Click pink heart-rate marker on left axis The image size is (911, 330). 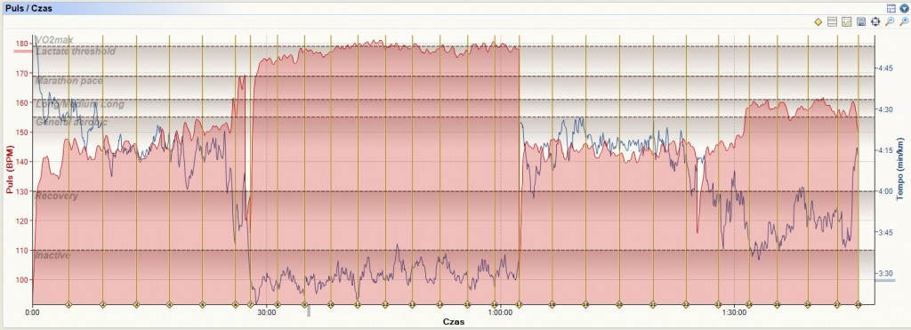24,51
